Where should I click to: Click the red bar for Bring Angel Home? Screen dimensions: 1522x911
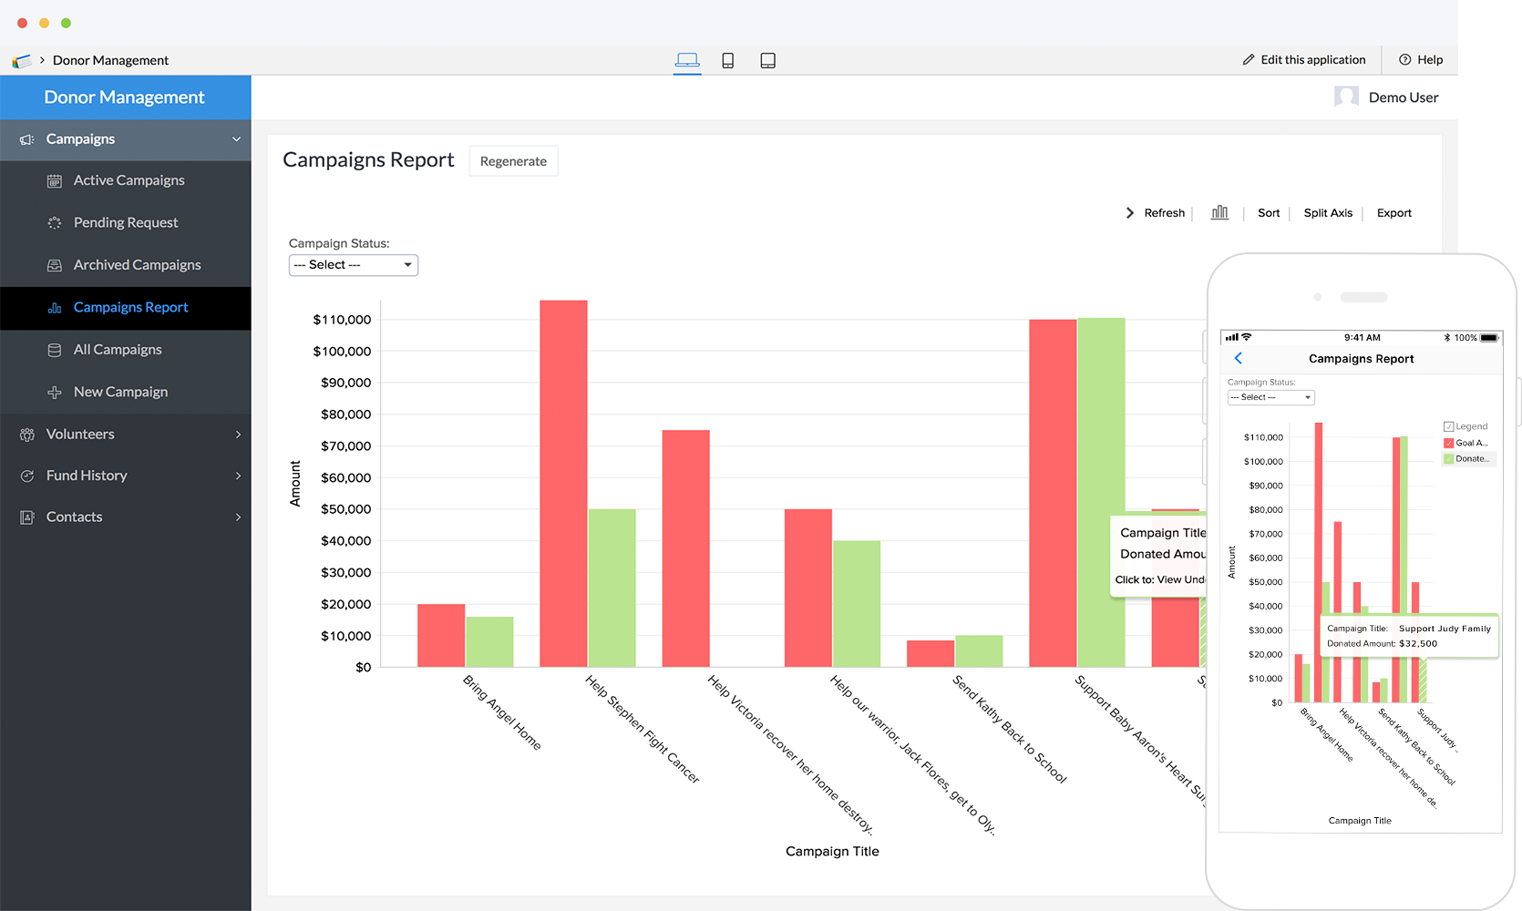[x=441, y=636]
